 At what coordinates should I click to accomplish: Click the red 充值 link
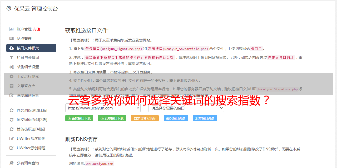click(x=36, y=29)
